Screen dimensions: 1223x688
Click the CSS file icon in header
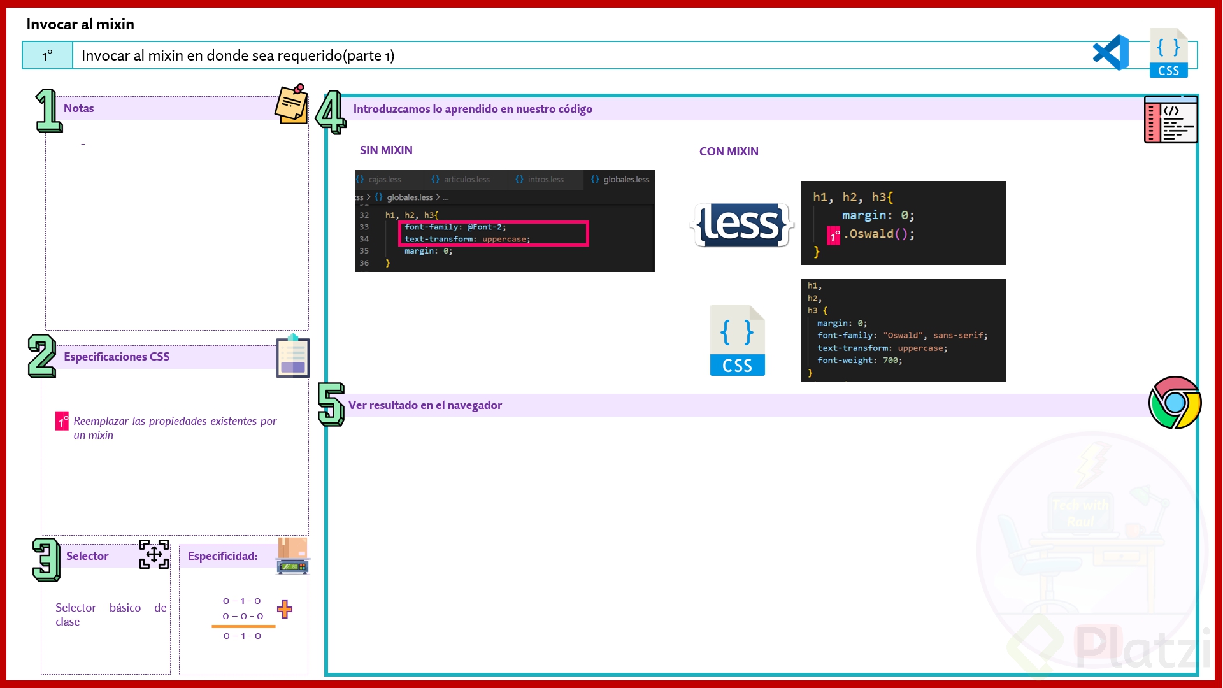tap(1168, 54)
